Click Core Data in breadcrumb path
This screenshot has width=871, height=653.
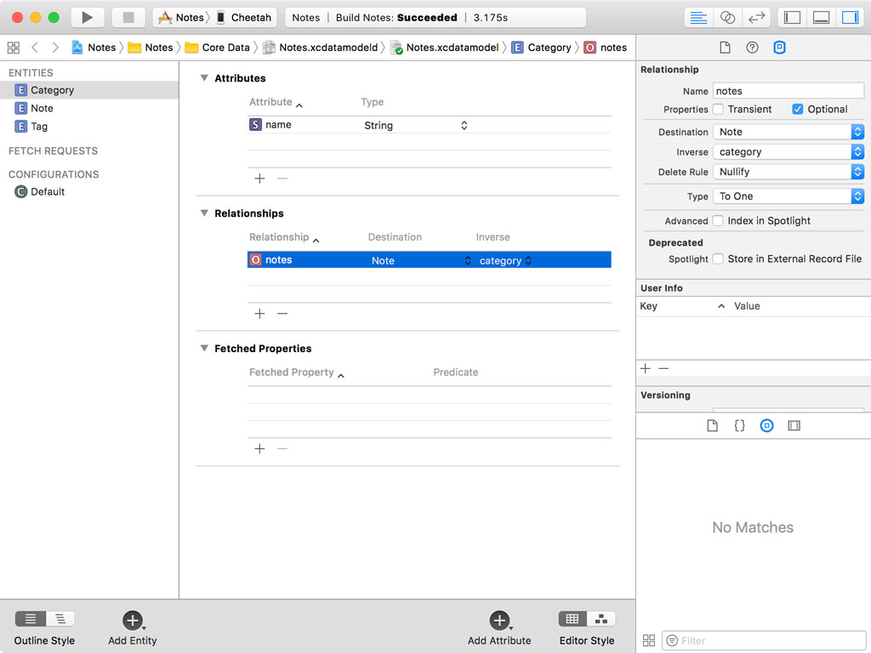225,48
